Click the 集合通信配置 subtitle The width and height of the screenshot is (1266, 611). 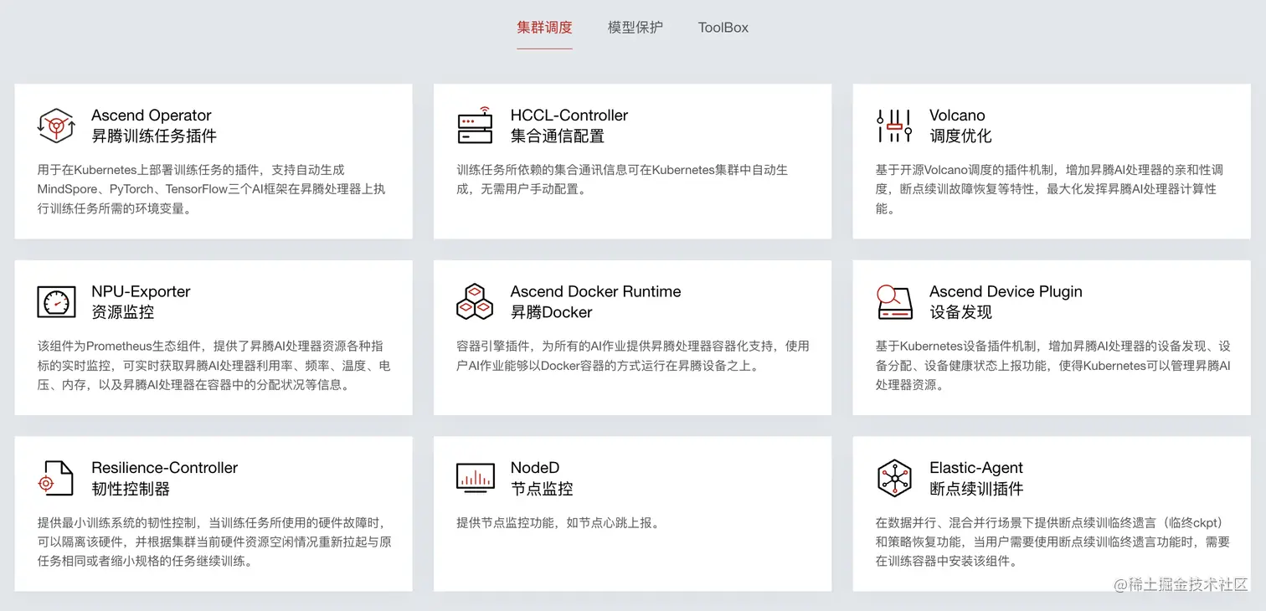pyautogui.click(x=558, y=136)
